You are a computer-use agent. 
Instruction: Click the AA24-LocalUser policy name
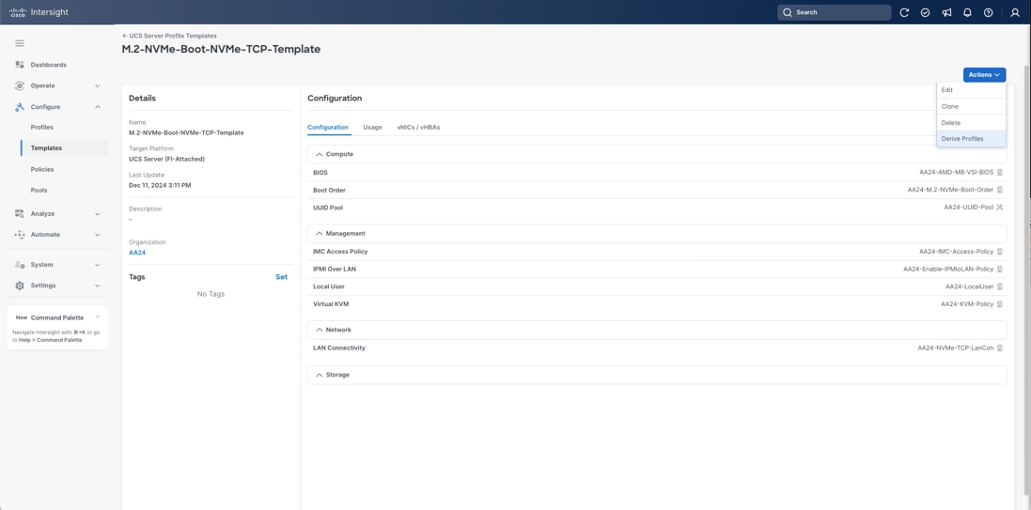pyautogui.click(x=969, y=286)
